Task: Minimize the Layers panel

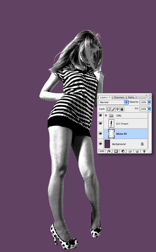Action: [x=147, y=95]
